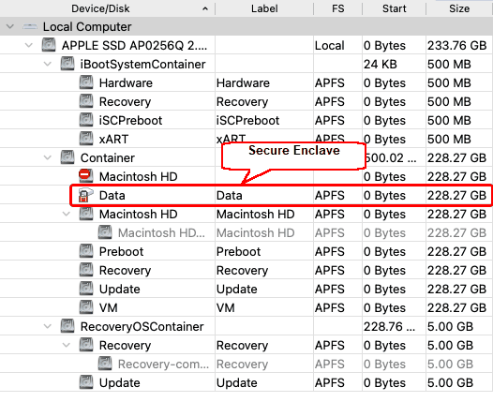Click the xART volume icon
The height and width of the screenshot is (402, 493).
86,139
